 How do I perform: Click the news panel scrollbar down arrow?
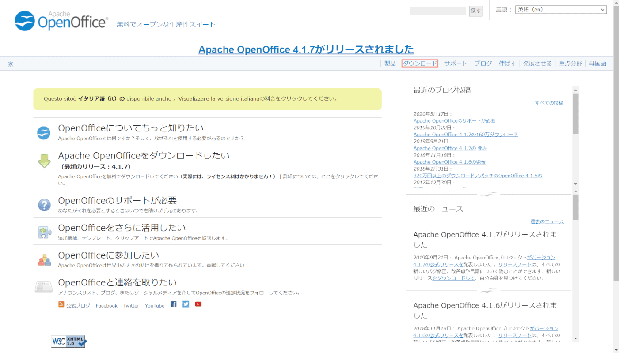[575, 338]
